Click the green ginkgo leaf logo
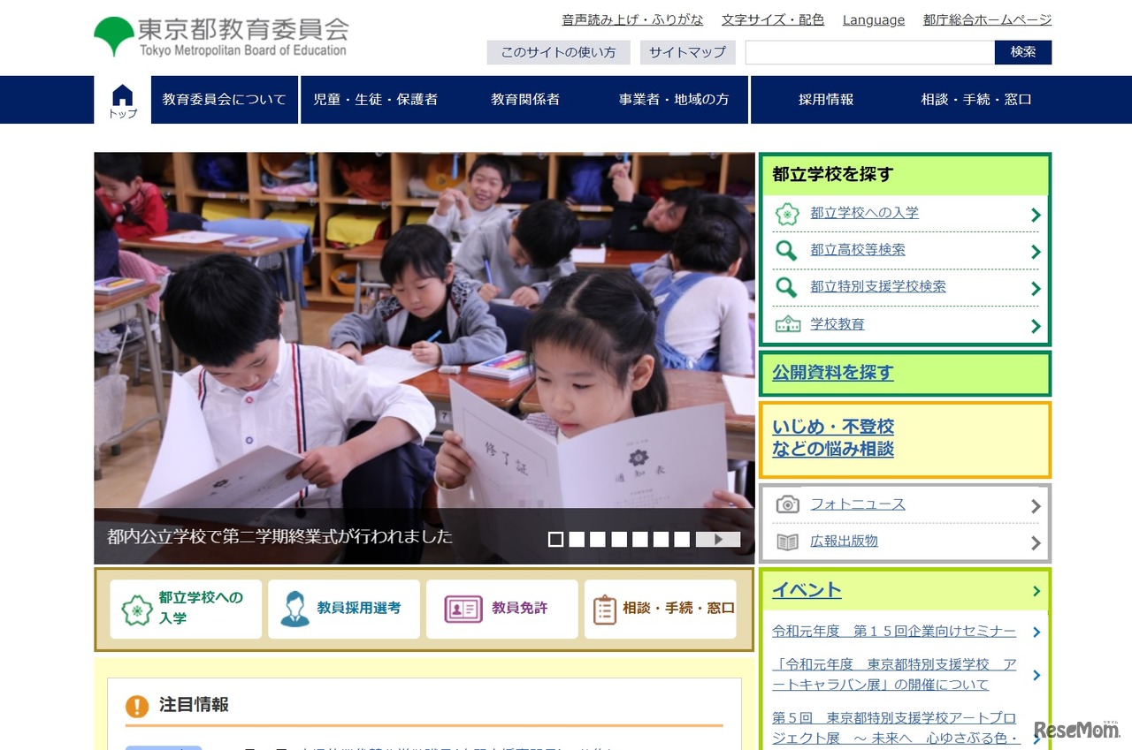This screenshot has height=750, width=1132. pos(114,36)
